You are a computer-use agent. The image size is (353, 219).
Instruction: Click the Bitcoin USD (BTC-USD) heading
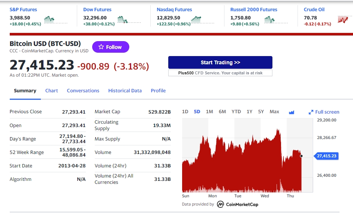point(45,44)
